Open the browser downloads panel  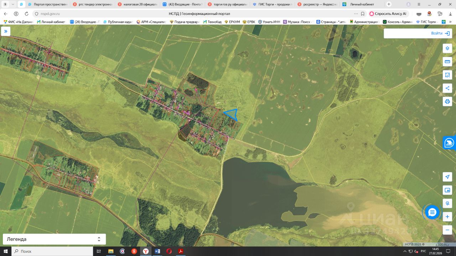(x=450, y=14)
